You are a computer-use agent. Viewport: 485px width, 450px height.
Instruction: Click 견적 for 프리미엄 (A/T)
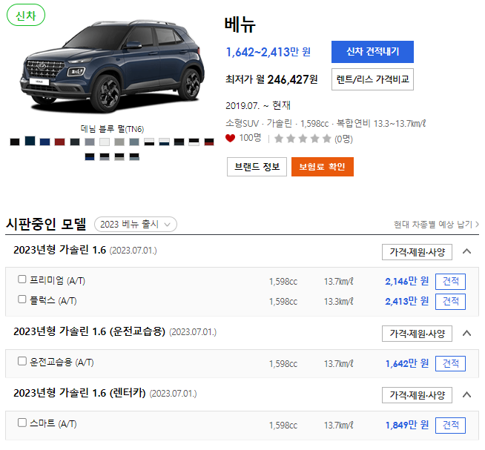click(x=450, y=282)
